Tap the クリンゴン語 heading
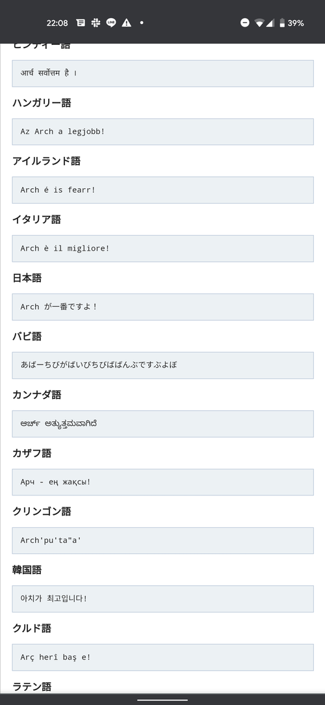Viewport: 325px width, 705px height. click(x=42, y=512)
